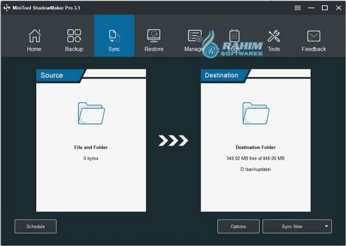This screenshot has height=246, width=346.
Task: Click the Destination folder icon
Action: point(255,113)
